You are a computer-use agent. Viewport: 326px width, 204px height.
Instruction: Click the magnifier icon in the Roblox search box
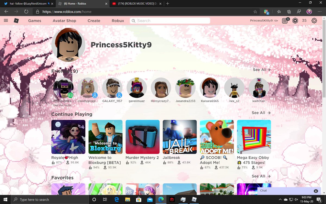(133, 21)
